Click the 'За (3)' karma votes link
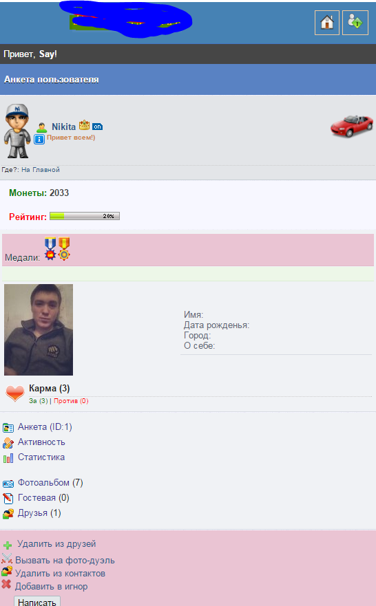376x606 pixels. [x=39, y=401]
